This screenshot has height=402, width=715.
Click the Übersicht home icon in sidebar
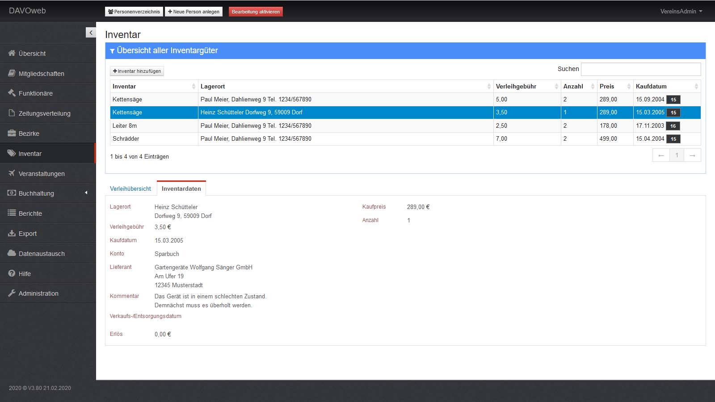(x=12, y=53)
